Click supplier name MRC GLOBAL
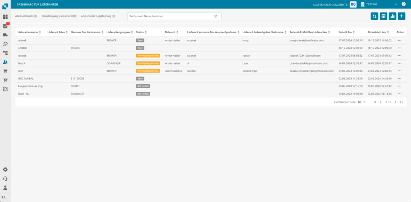 (25, 79)
